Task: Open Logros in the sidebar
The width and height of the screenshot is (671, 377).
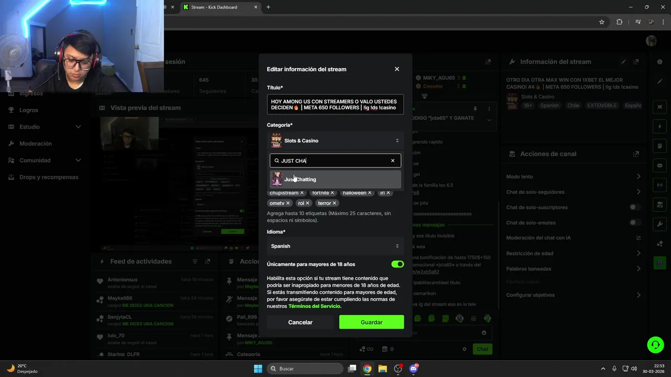Action: [x=29, y=110]
